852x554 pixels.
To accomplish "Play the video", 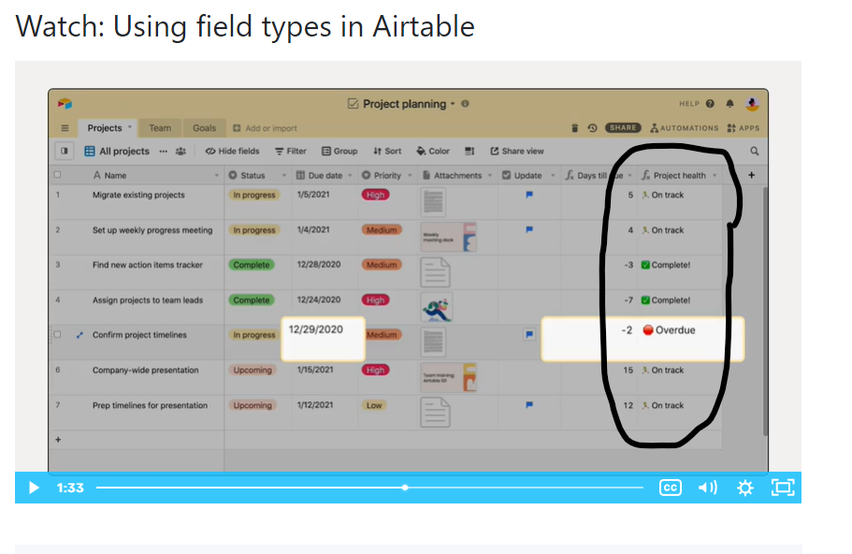I will 33,488.
